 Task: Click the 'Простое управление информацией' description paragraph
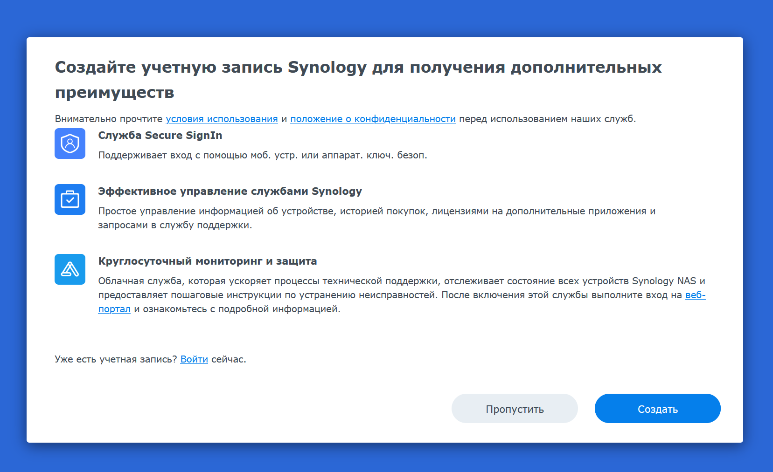click(376, 218)
